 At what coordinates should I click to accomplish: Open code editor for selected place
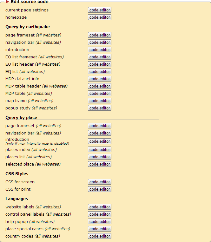coord(100,164)
